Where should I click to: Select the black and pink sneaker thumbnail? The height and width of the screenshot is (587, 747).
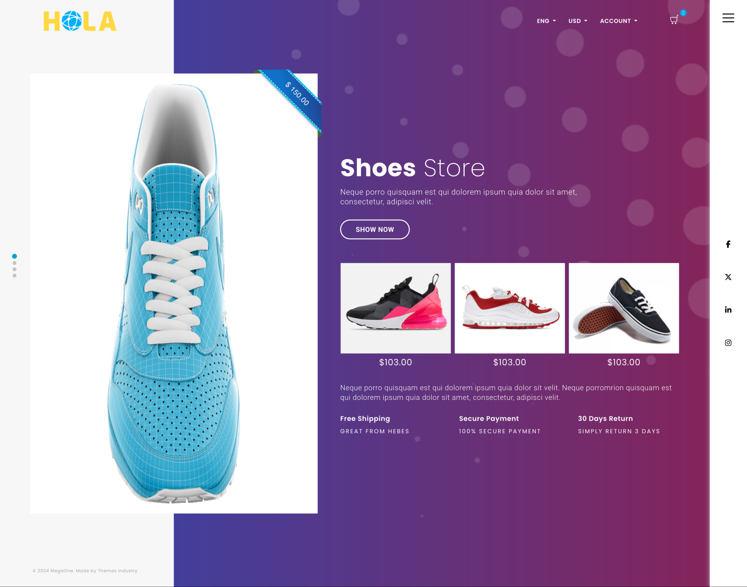coord(396,308)
